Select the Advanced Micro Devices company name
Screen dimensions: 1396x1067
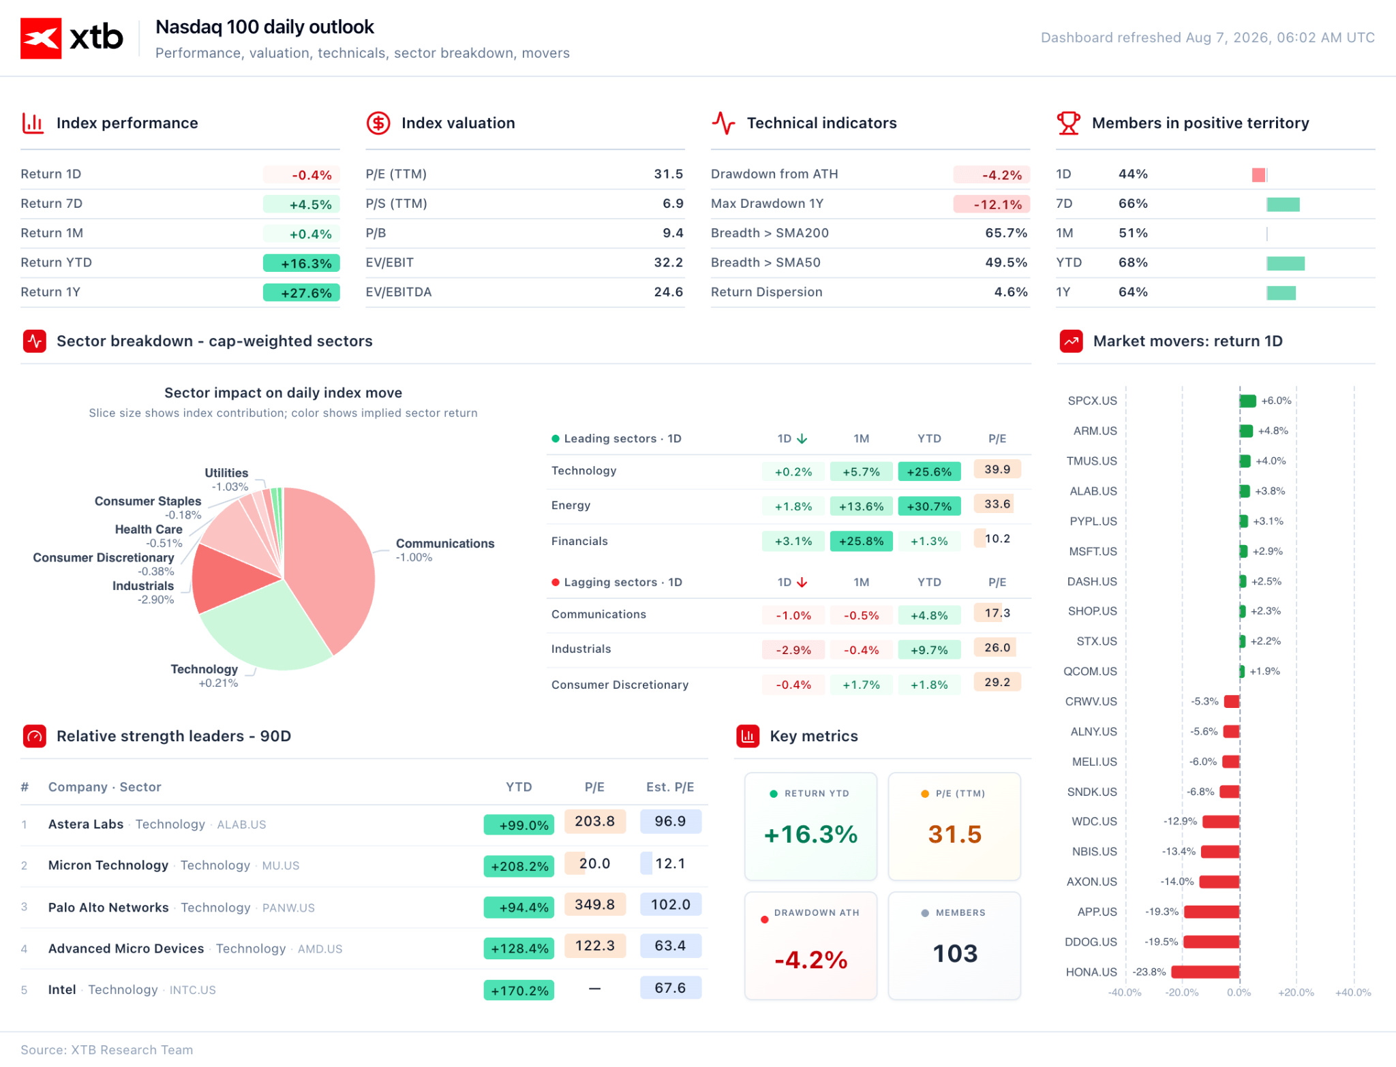click(x=126, y=948)
